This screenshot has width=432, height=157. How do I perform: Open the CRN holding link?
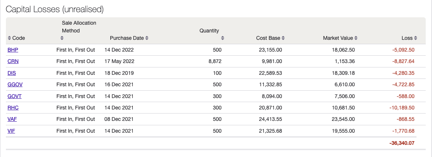pos(13,61)
